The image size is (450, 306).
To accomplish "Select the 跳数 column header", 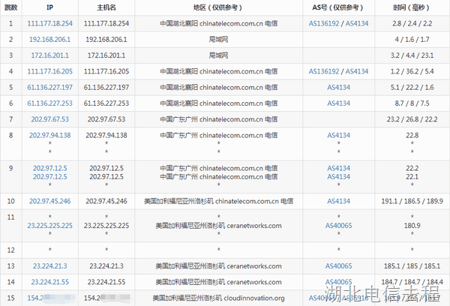I will coord(11,7).
